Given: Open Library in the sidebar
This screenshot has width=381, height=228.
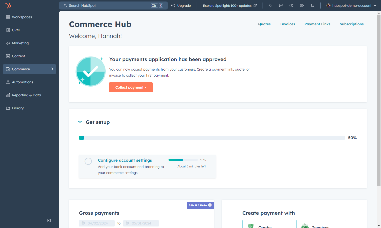Looking at the screenshot, I should (x=29, y=108).
